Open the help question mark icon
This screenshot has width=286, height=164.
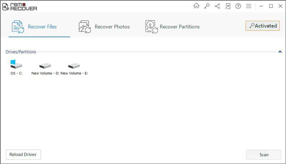click(x=238, y=6)
